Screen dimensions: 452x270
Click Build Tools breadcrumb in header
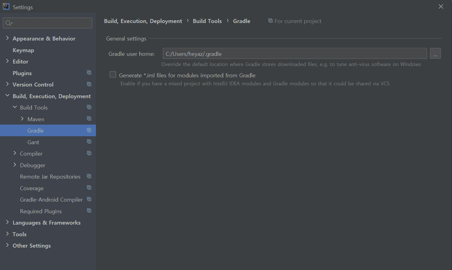[207, 21]
